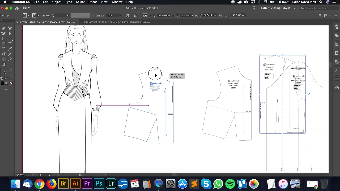Select the Ellipse tool
Screen dimensions: 340x191
tap(4, 59)
